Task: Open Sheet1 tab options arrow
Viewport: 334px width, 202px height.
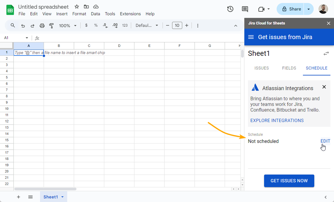Action: [x=63, y=197]
